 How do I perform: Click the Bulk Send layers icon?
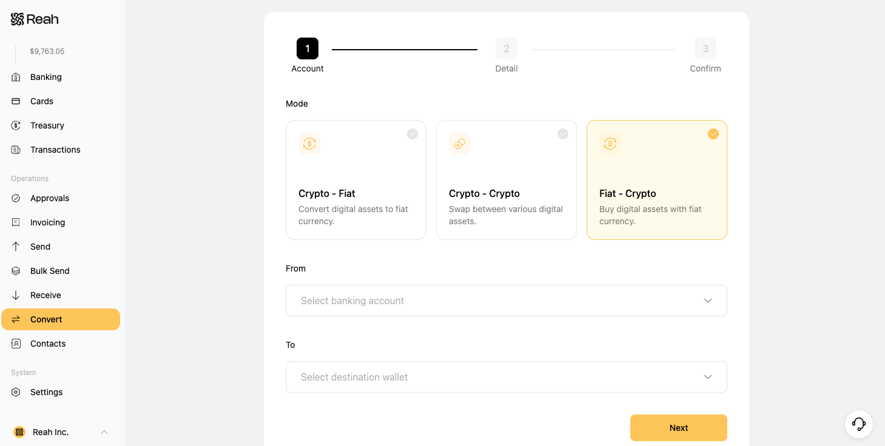pos(16,271)
